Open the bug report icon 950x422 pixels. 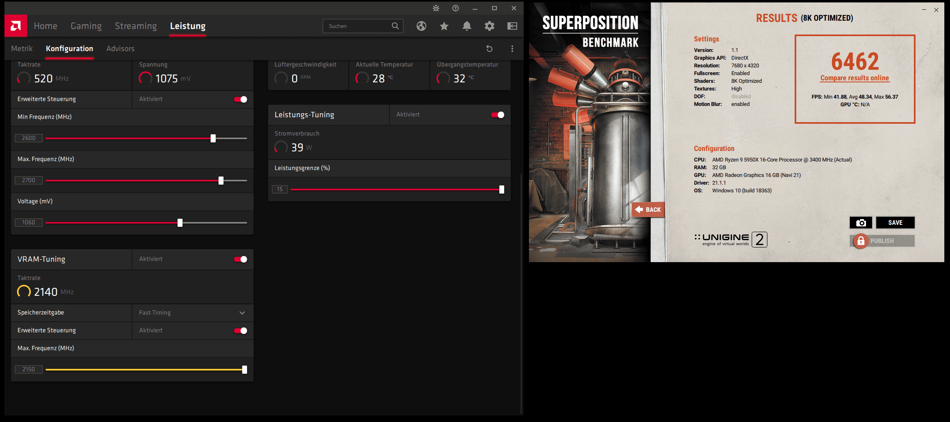(436, 8)
